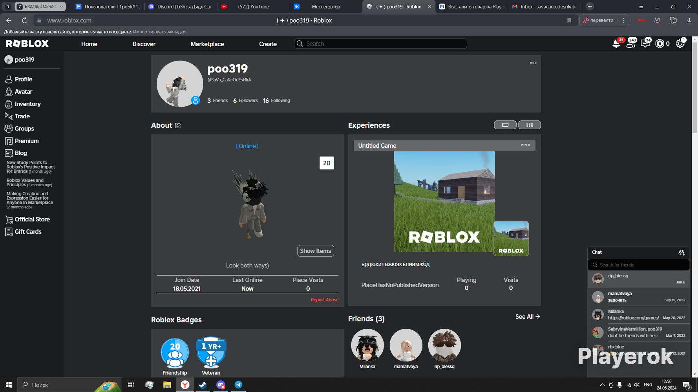
Task: Open Steam from the taskbar
Action: pyautogui.click(x=203, y=385)
